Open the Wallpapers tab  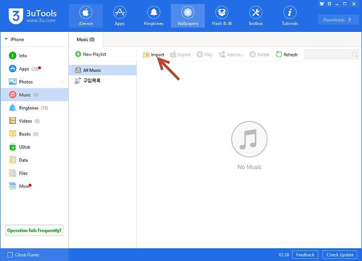(188, 16)
